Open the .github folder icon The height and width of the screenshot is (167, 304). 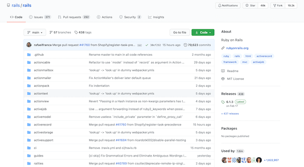(x=29, y=55)
